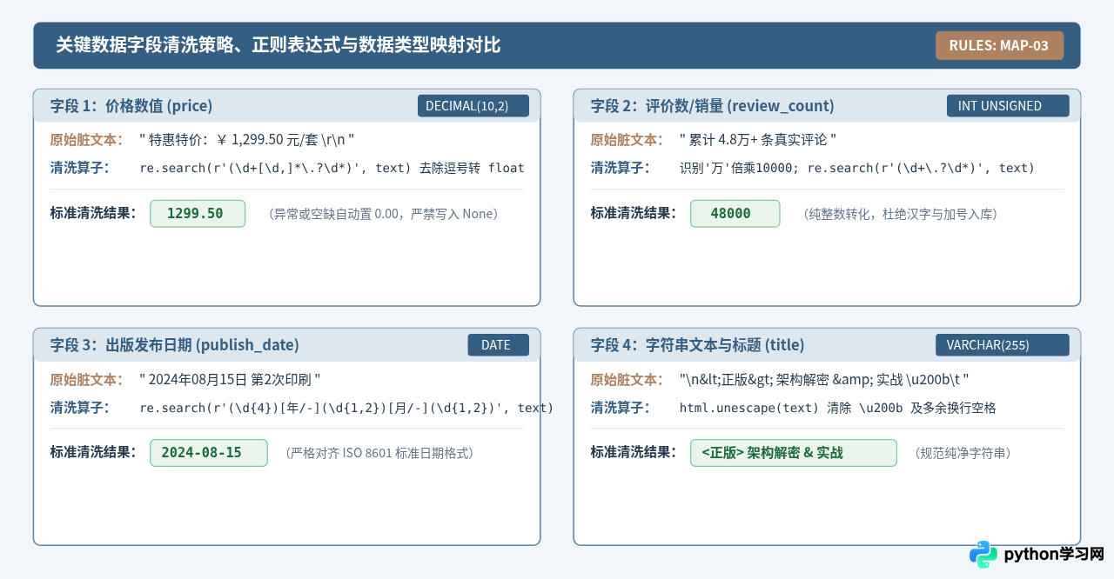Click note 纯整数转化，杜绝汉字与加号入库

pos(899,214)
